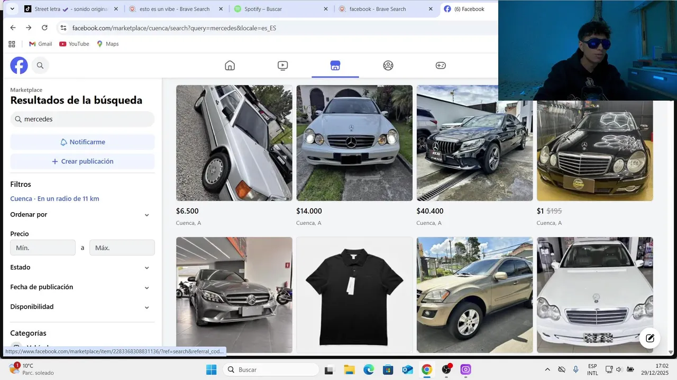Open the Chrome apps grid icon
This screenshot has height=380, width=677.
coord(12,44)
